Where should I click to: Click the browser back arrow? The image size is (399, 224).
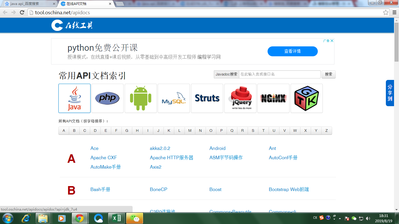pos(5,12)
